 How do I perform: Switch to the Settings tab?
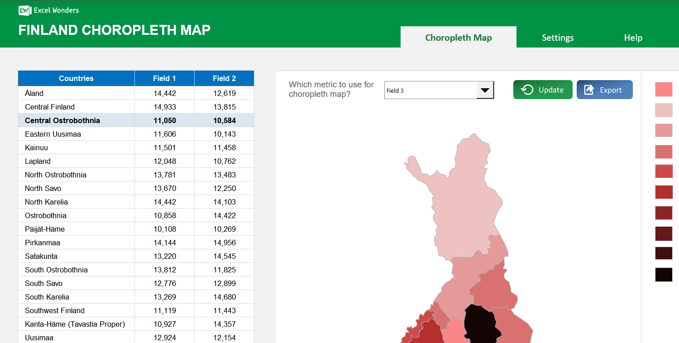point(557,38)
